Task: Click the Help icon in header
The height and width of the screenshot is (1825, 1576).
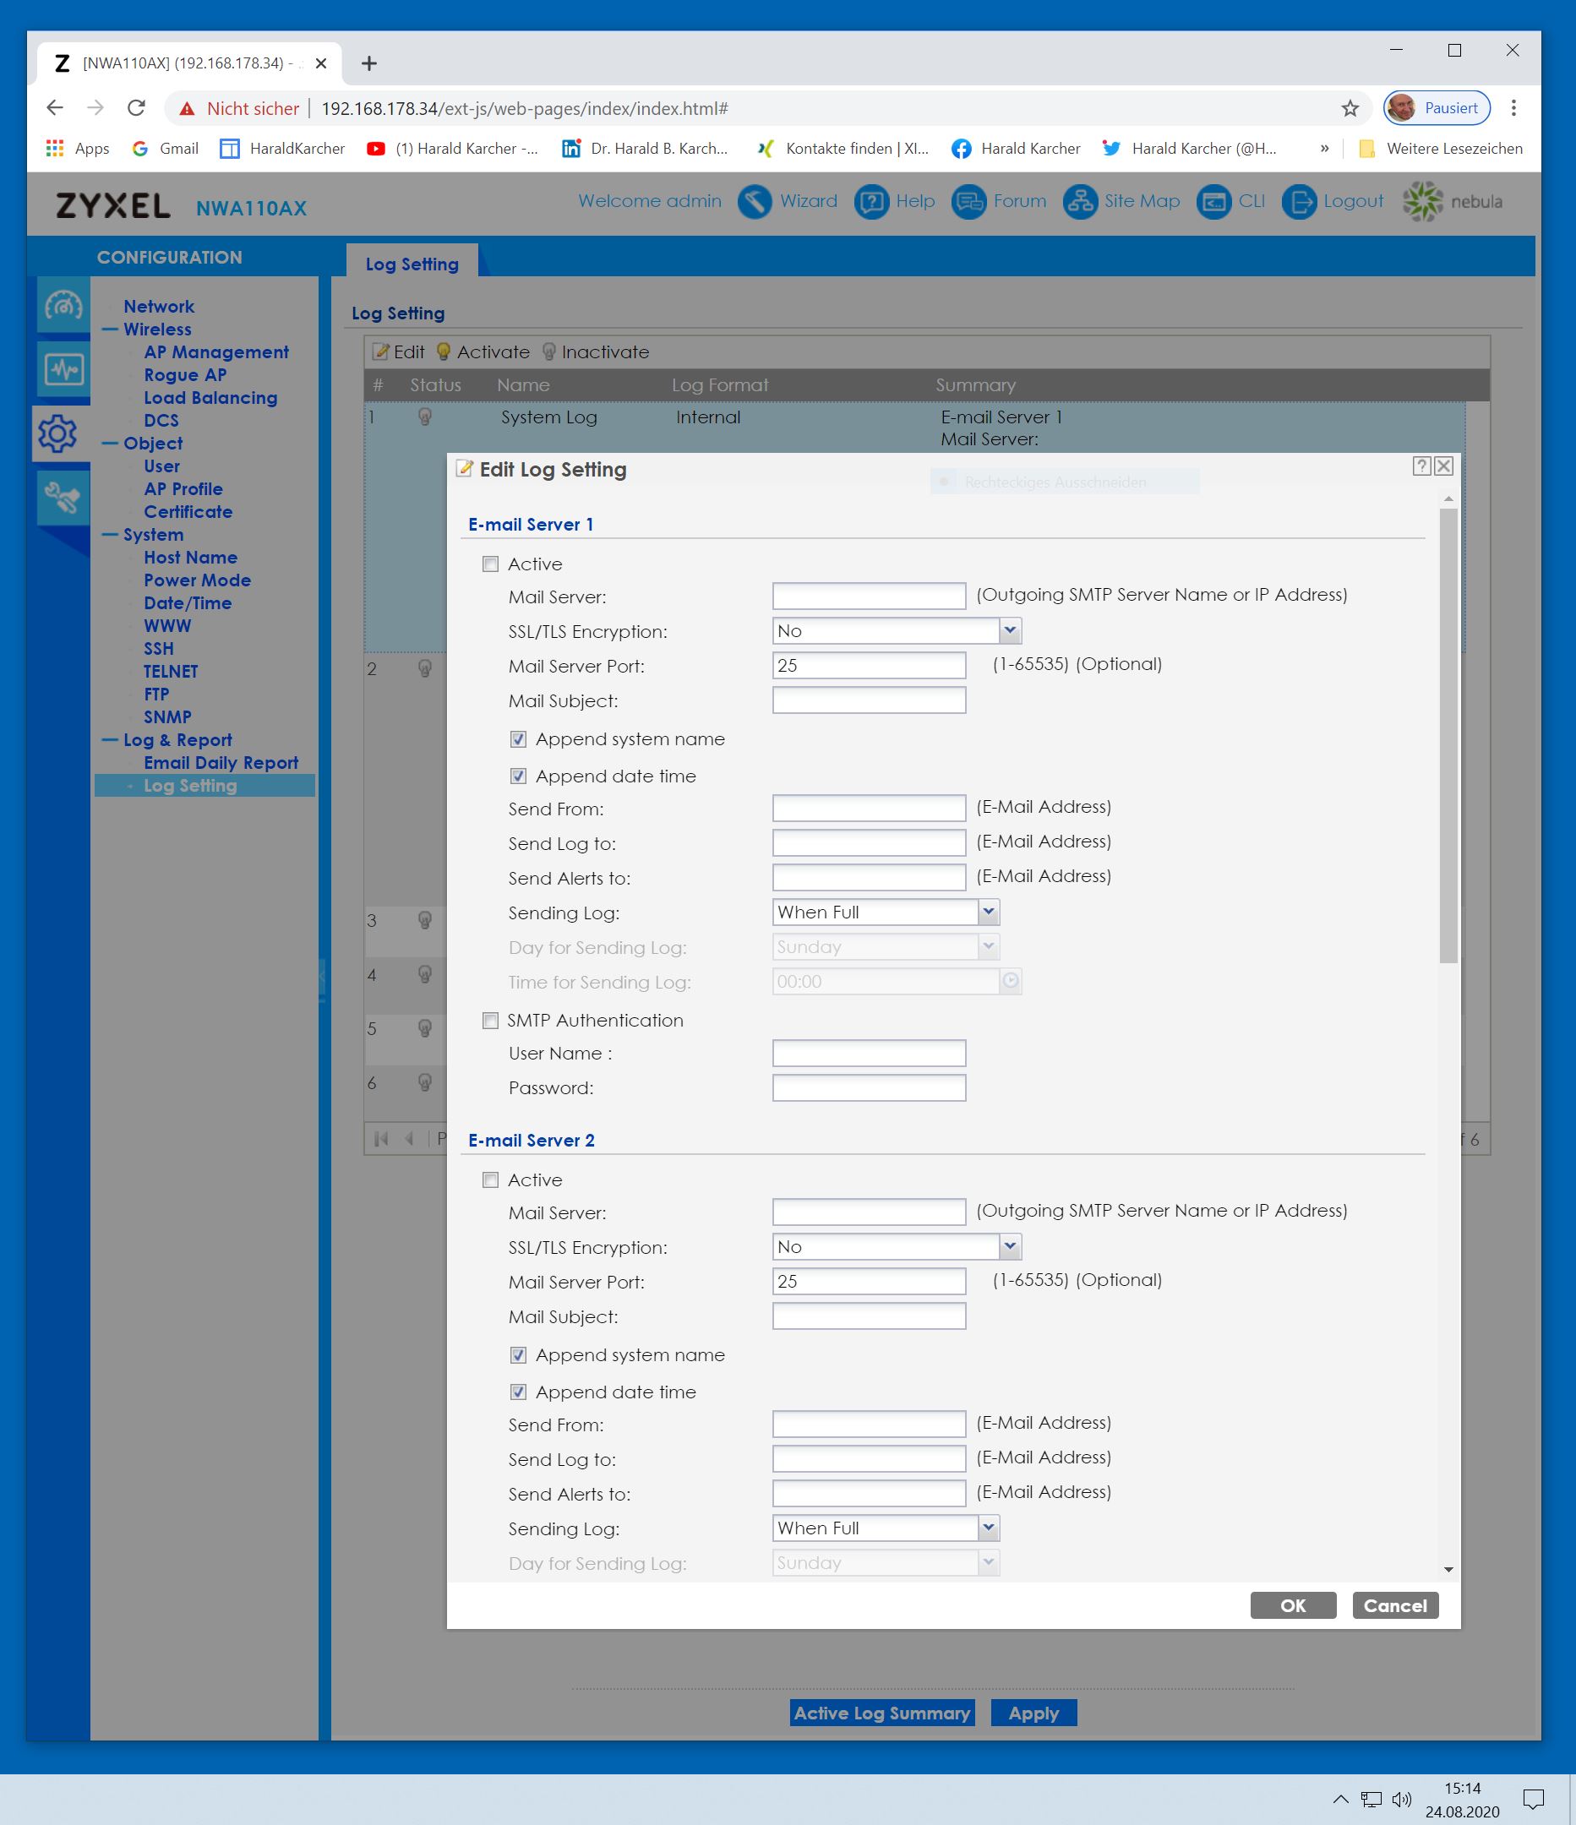Action: [870, 202]
